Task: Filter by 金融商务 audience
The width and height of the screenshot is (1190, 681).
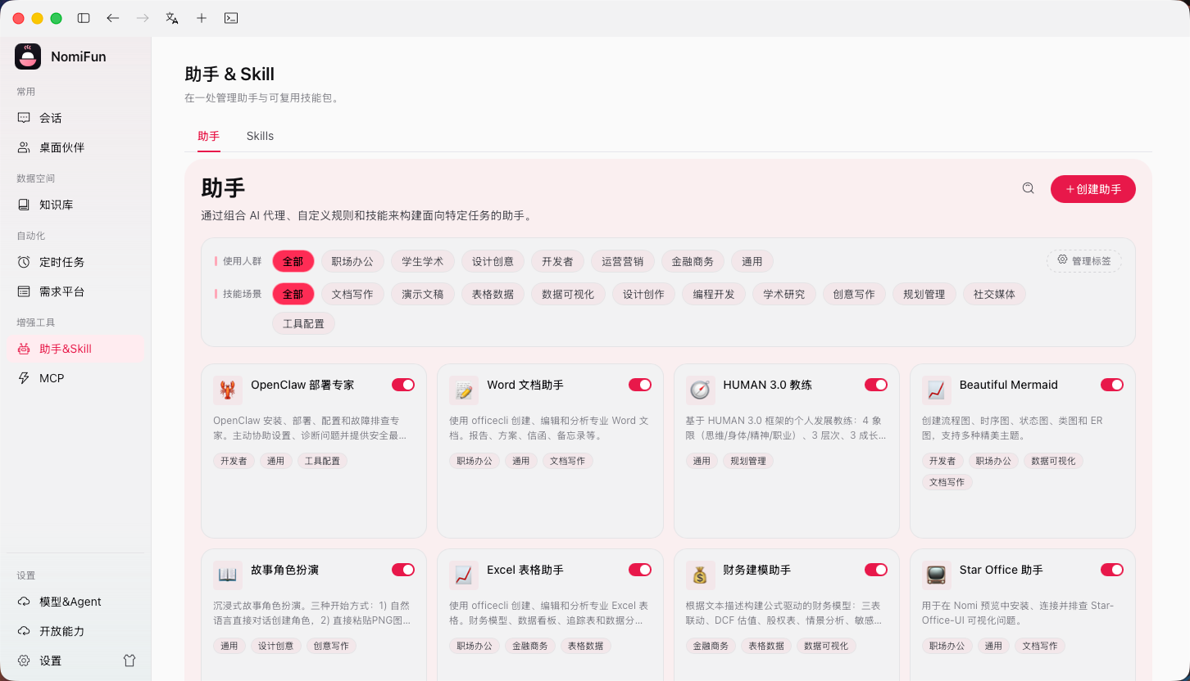Action: coord(693,261)
